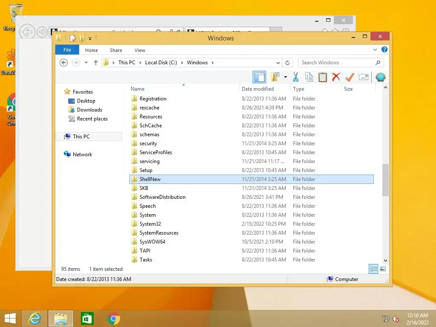This screenshot has height=327, width=436.
Task: Click the orange checkmark Properties icon
Action: (x=350, y=77)
